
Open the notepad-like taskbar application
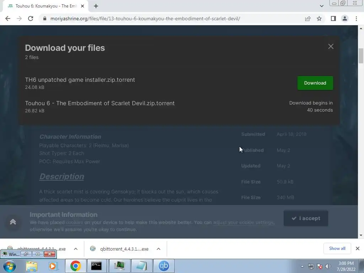[141, 266]
